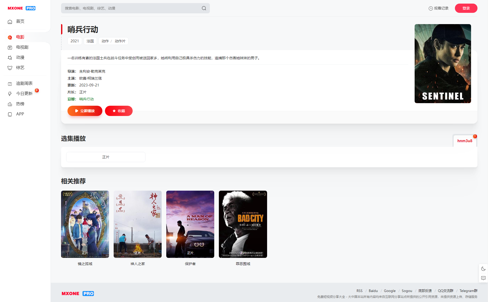Click the 登录 login button
The image size is (488, 302).
pyautogui.click(x=466, y=8)
